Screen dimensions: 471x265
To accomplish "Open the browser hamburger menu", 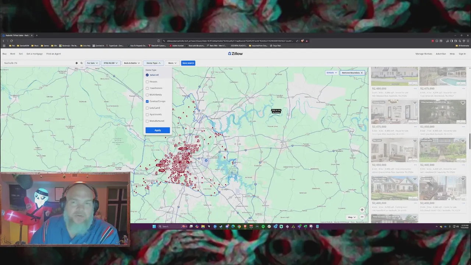I will tap(468, 41).
